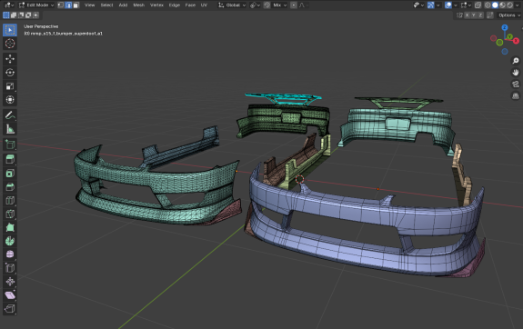Enable face select mode
Image resolution: width=523 pixels, height=329 pixels.
(76, 5)
